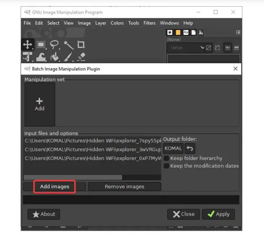This screenshot has width=264, height=235.
Task: Select the explorer_3wVRGuJ file row
Action: tap(92, 150)
